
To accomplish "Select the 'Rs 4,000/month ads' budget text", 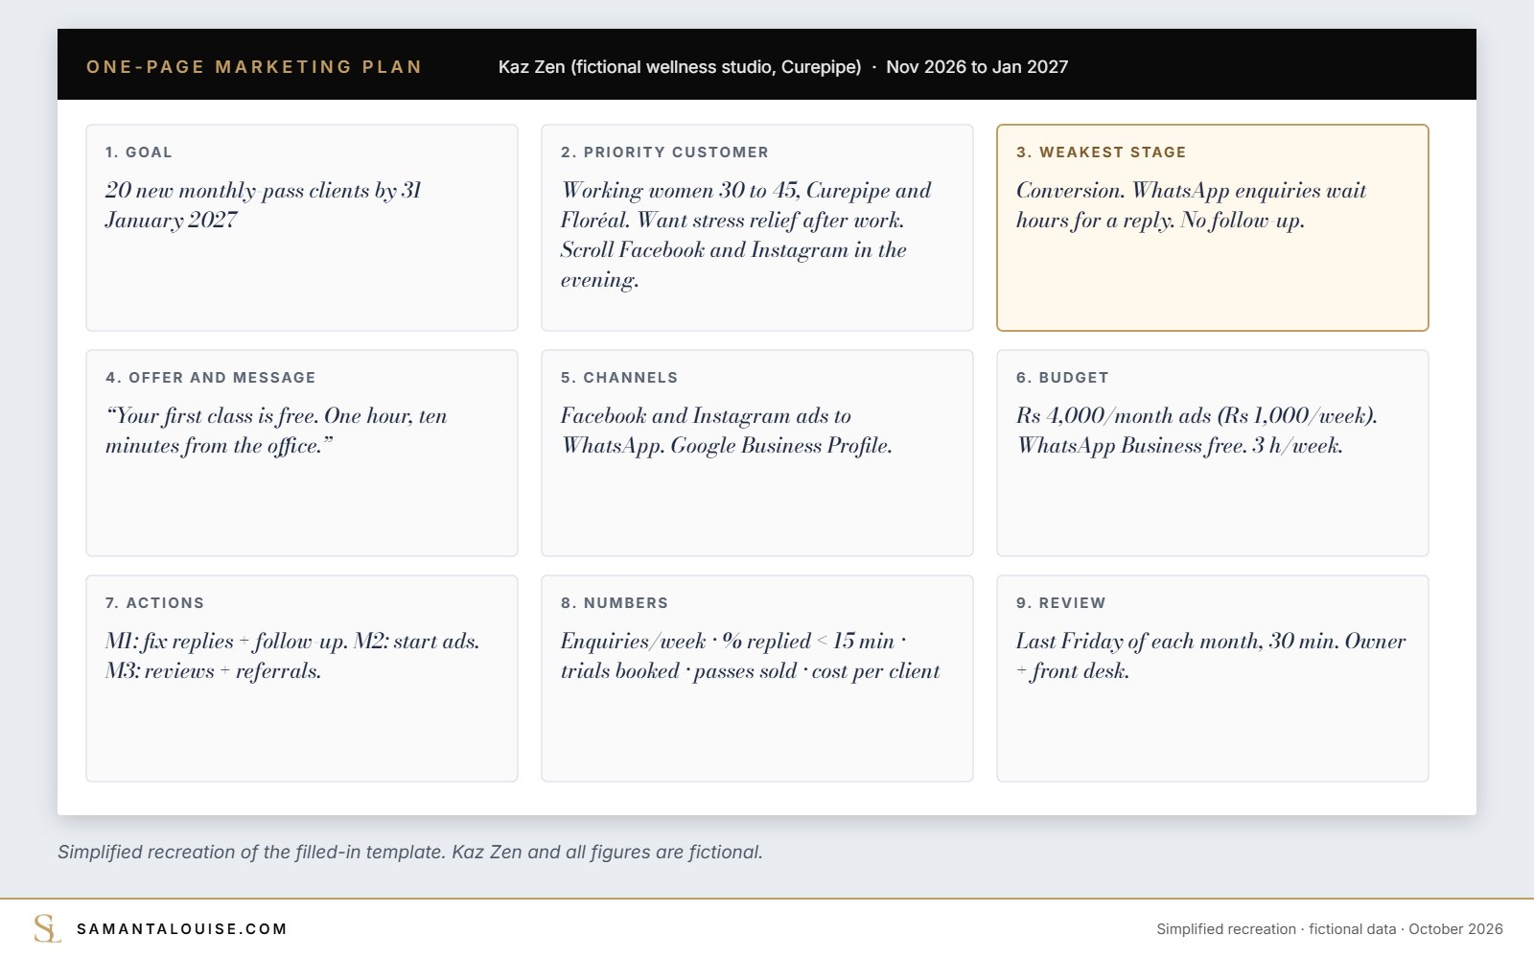I will pos(1197,431).
